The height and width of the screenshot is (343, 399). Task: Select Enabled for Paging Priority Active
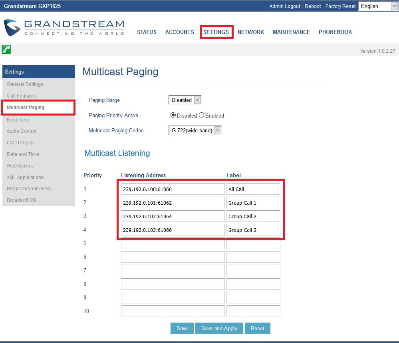[x=202, y=115]
